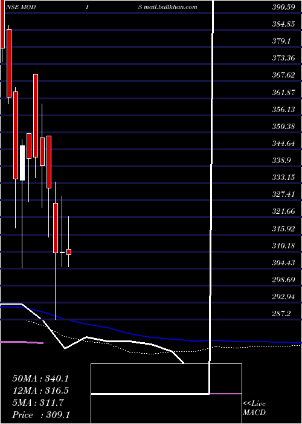
Task: Click the 304.43 price axis label
Action: 283,263
